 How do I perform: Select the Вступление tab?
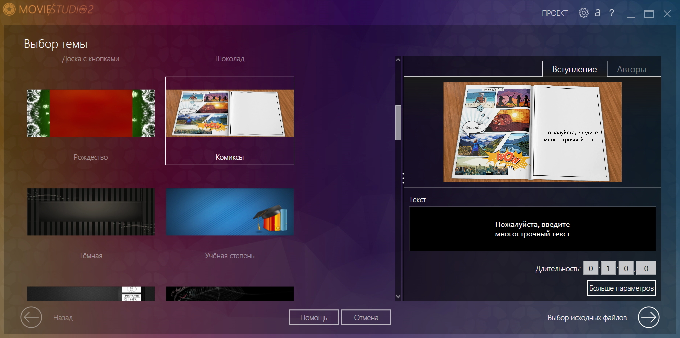coord(574,69)
